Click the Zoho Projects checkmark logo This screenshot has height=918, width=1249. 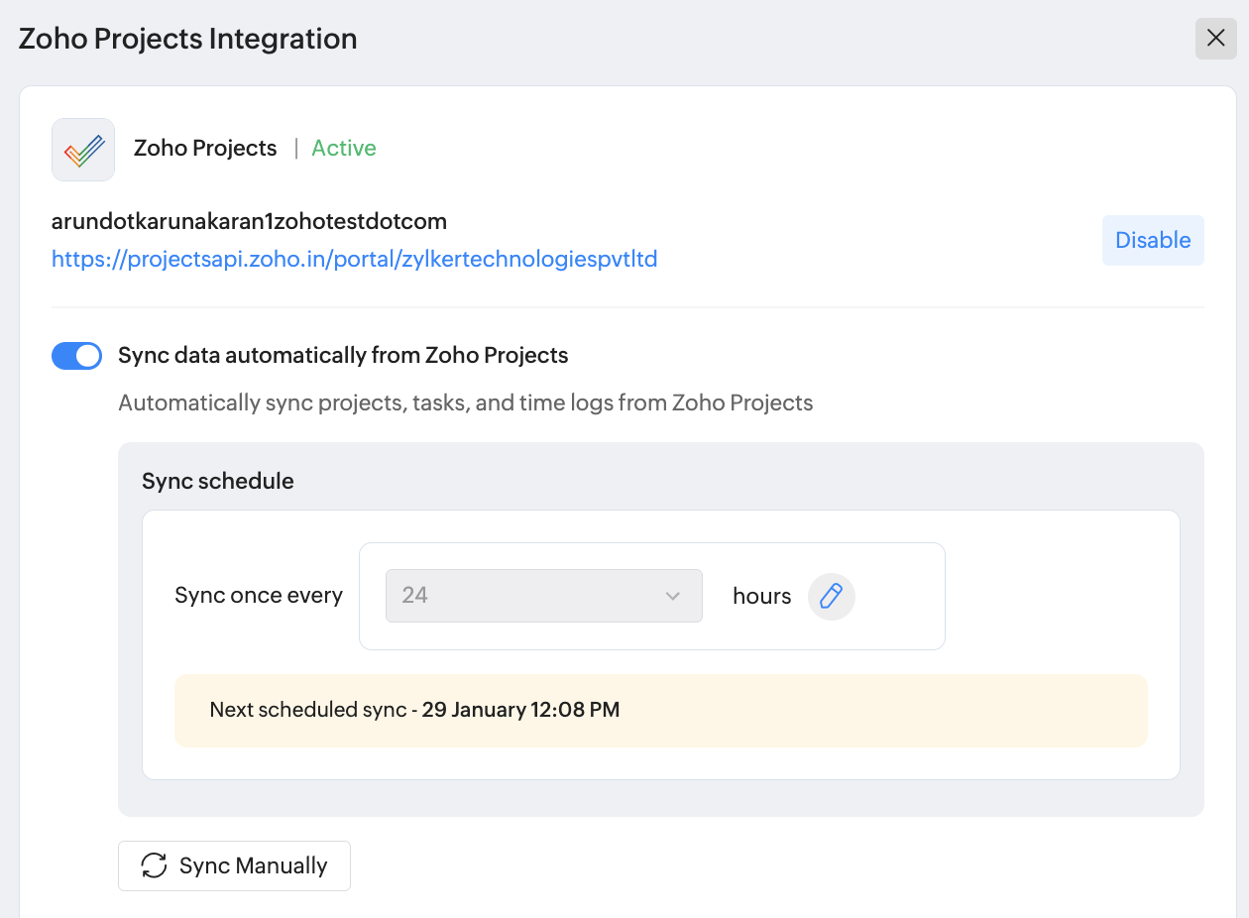point(83,150)
